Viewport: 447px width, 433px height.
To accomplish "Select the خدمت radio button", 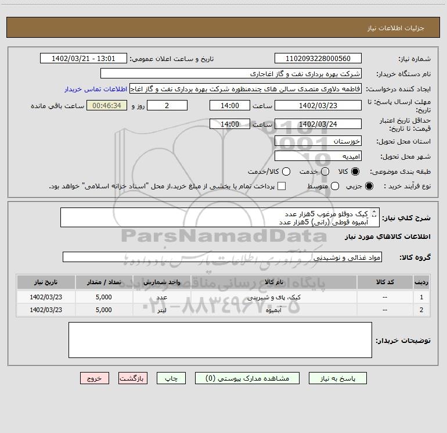I will pos(325,171).
